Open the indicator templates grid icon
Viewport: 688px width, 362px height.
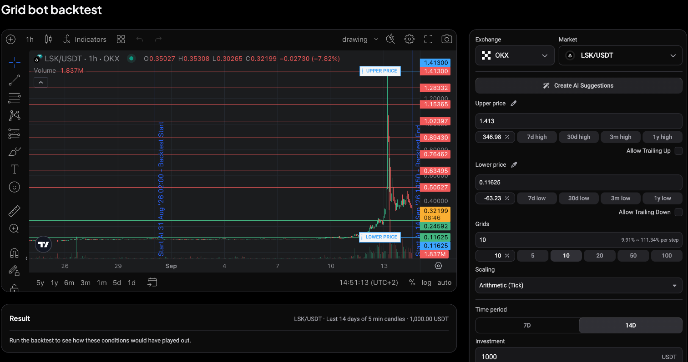point(121,40)
